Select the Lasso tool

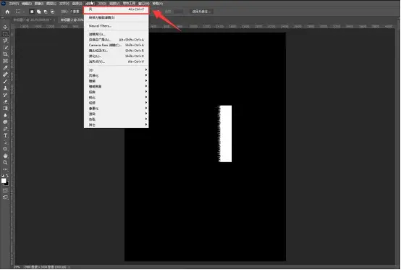pos(5,41)
